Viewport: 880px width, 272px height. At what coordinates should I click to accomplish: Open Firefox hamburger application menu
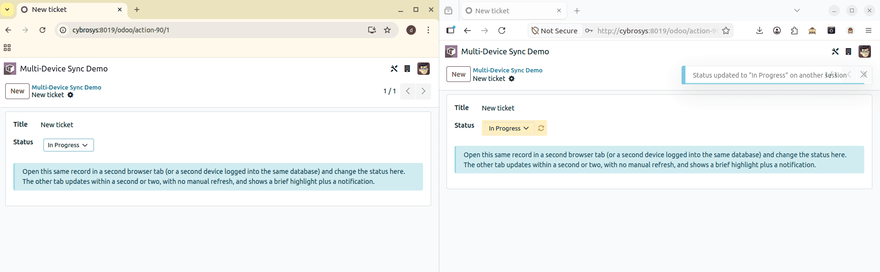(x=869, y=30)
